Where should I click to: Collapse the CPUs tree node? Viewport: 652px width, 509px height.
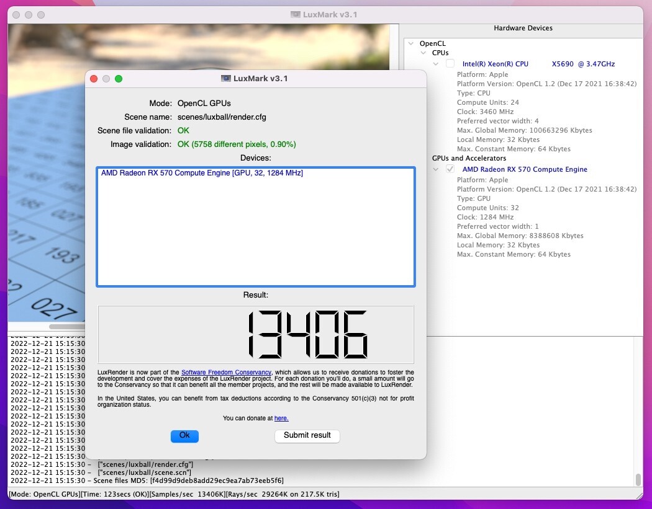pyautogui.click(x=423, y=53)
